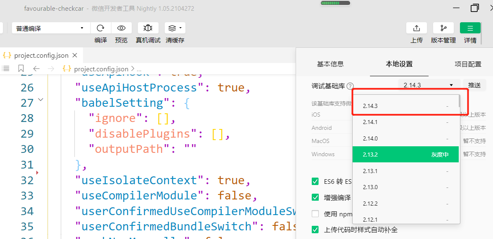Navigate forward with the right arrow
This screenshot has width=493, height=239.
51,68
